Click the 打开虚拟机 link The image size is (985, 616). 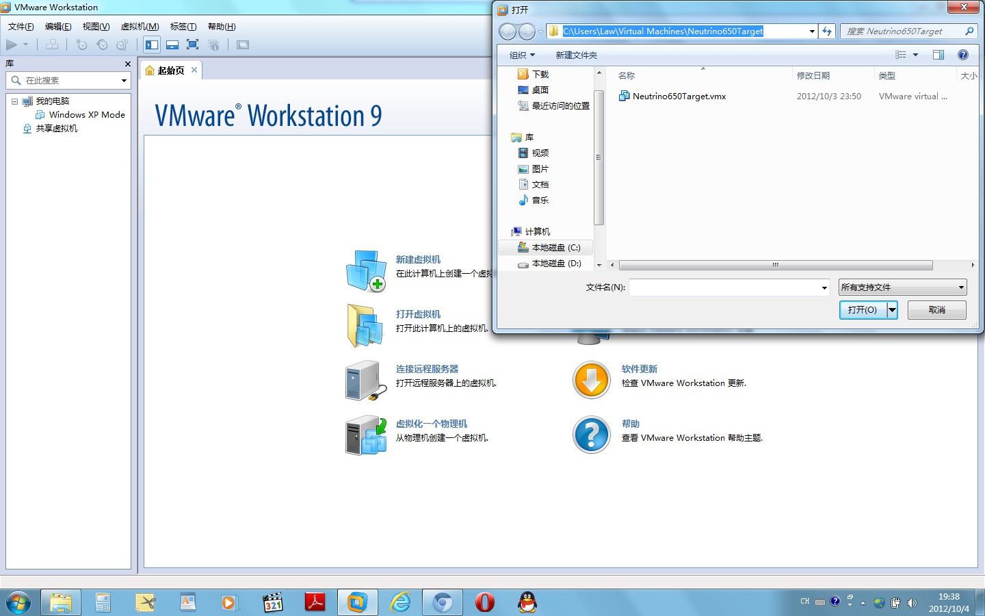(418, 314)
